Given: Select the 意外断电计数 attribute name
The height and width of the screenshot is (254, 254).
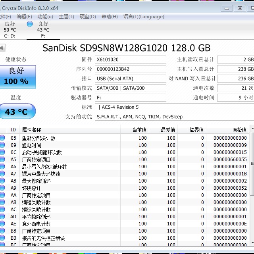Looking at the screenshot, I should pos(36,224).
